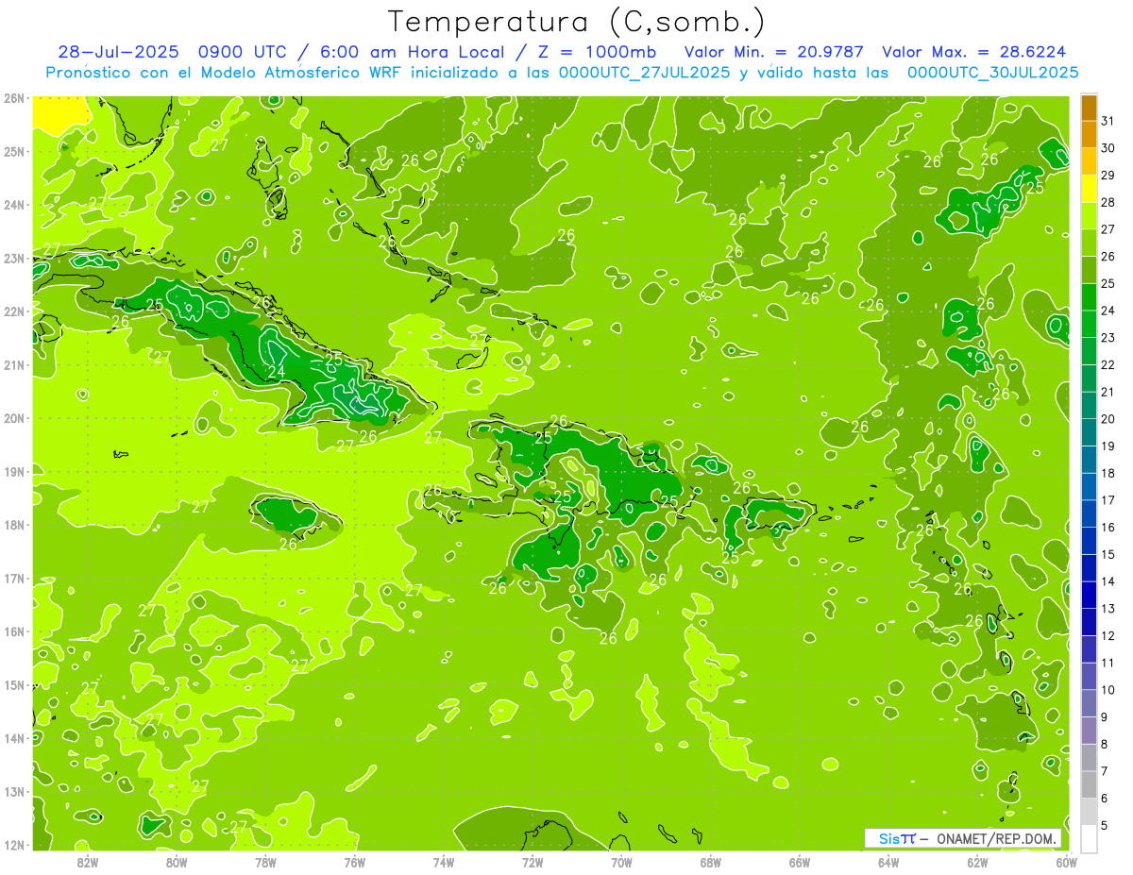Click the 74W longitude axis label
Screen dimensions: 1133x875
(x=444, y=862)
